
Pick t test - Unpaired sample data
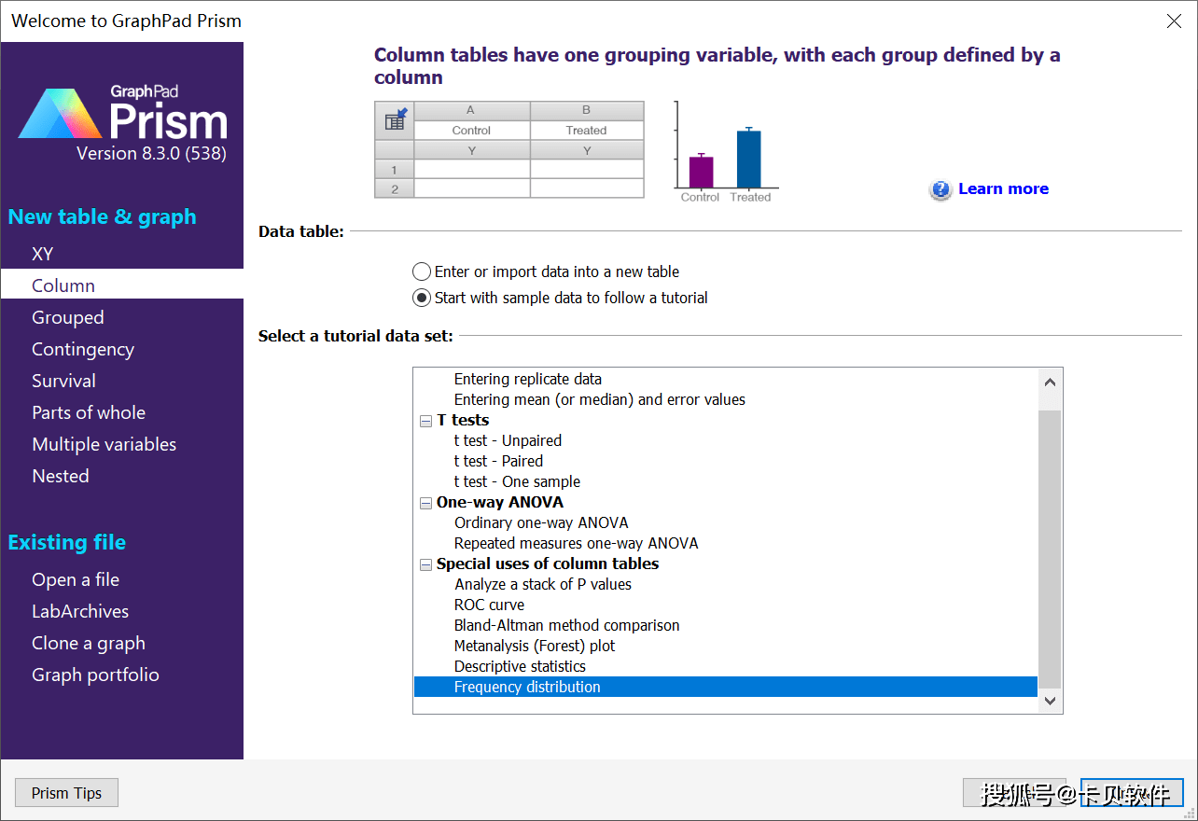[x=508, y=440]
